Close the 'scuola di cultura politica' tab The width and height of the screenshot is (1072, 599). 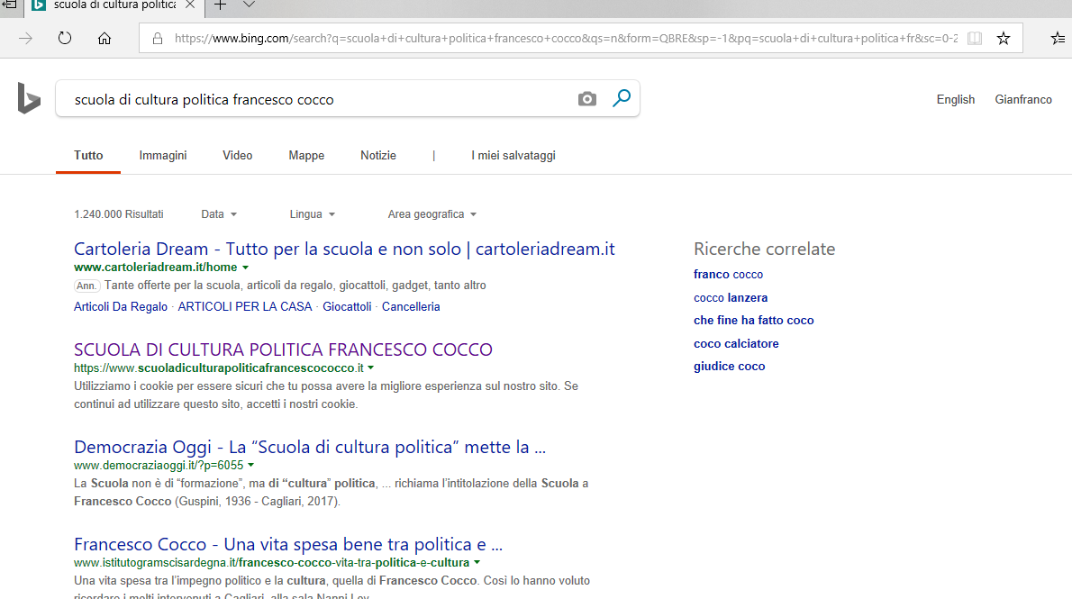(190, 5)
